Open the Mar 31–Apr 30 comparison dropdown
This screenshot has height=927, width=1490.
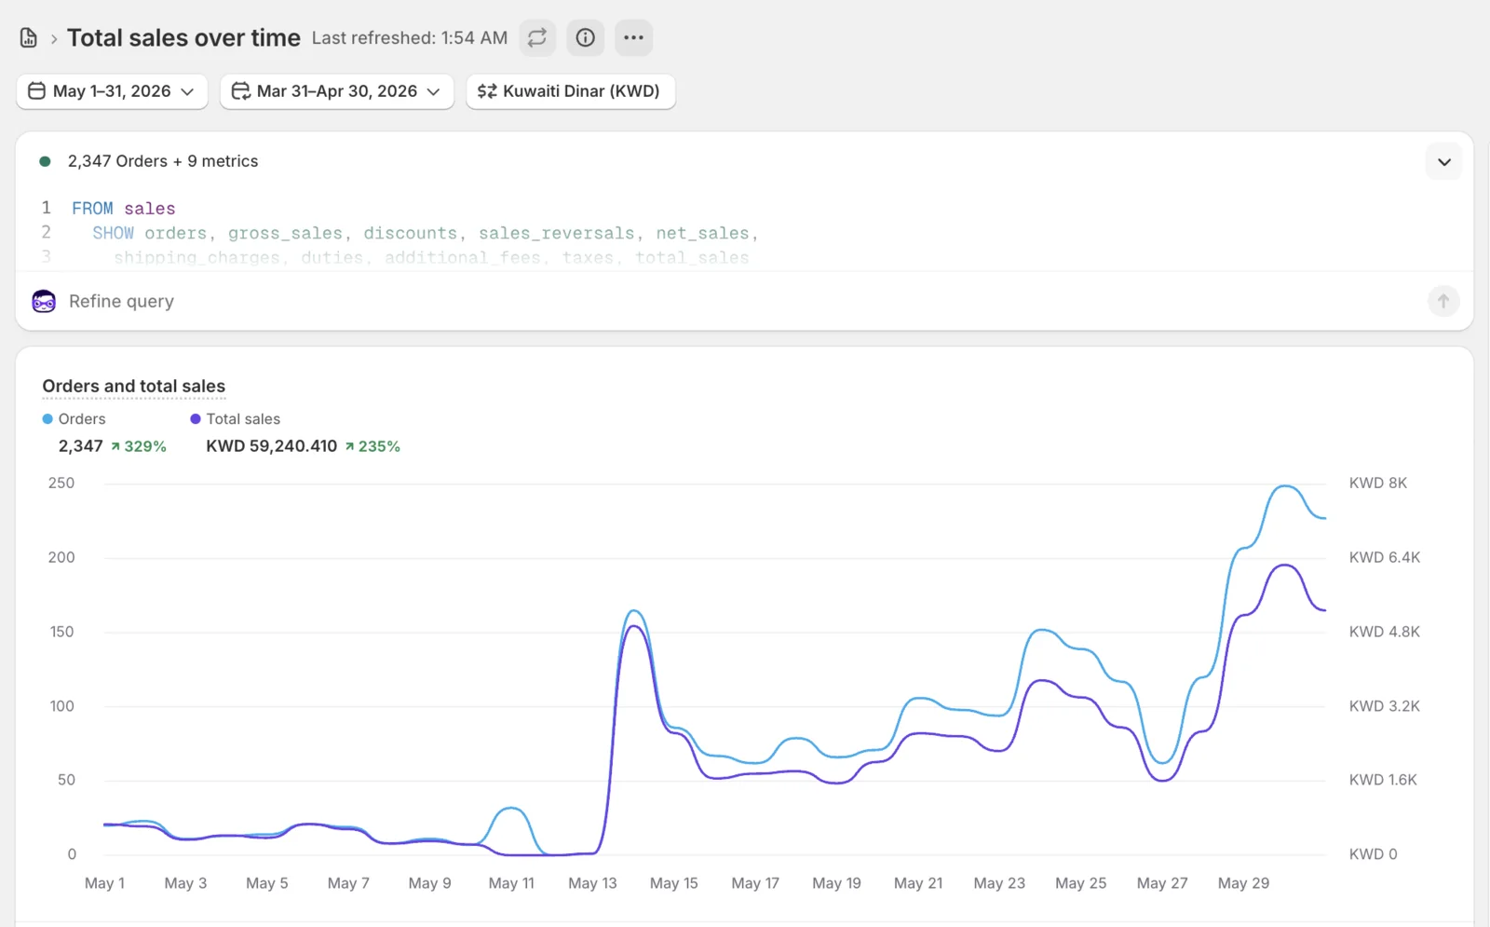tap(337, 91)
